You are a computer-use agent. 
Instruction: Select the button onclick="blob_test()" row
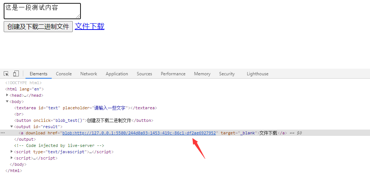pos(84,120)
